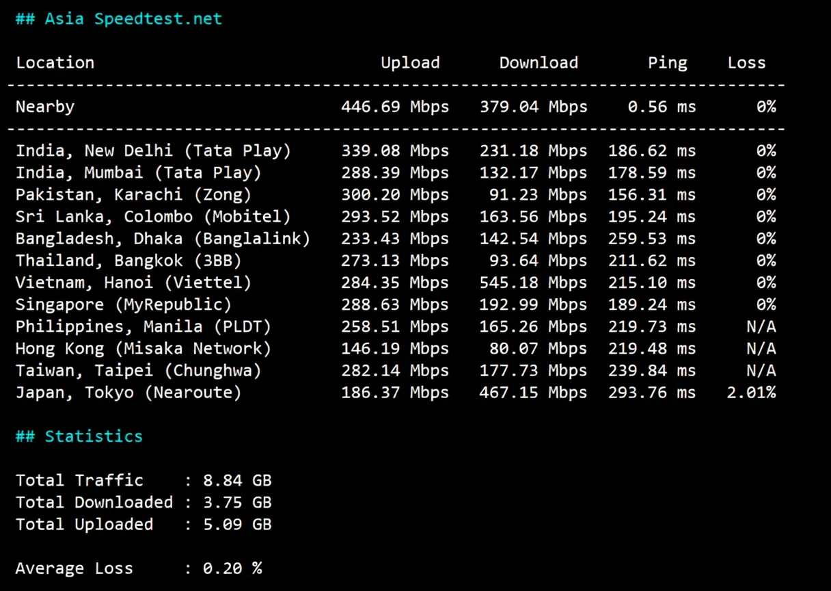Screen dimensions: 831x591
Task: Select Karachi upload 300.20 Mbps
Action: [395, 194]
